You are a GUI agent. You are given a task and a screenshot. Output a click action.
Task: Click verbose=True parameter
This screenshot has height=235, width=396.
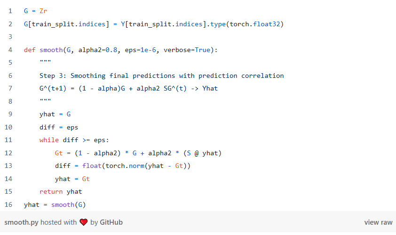click(187, 50)
